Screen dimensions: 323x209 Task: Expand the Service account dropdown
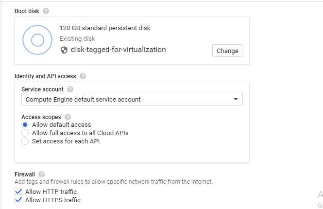[x=132, y=99]
